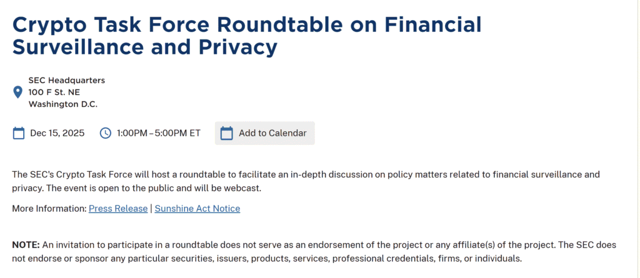Click the bold NOTE label

pyautogui.click(x=26, y=244)
